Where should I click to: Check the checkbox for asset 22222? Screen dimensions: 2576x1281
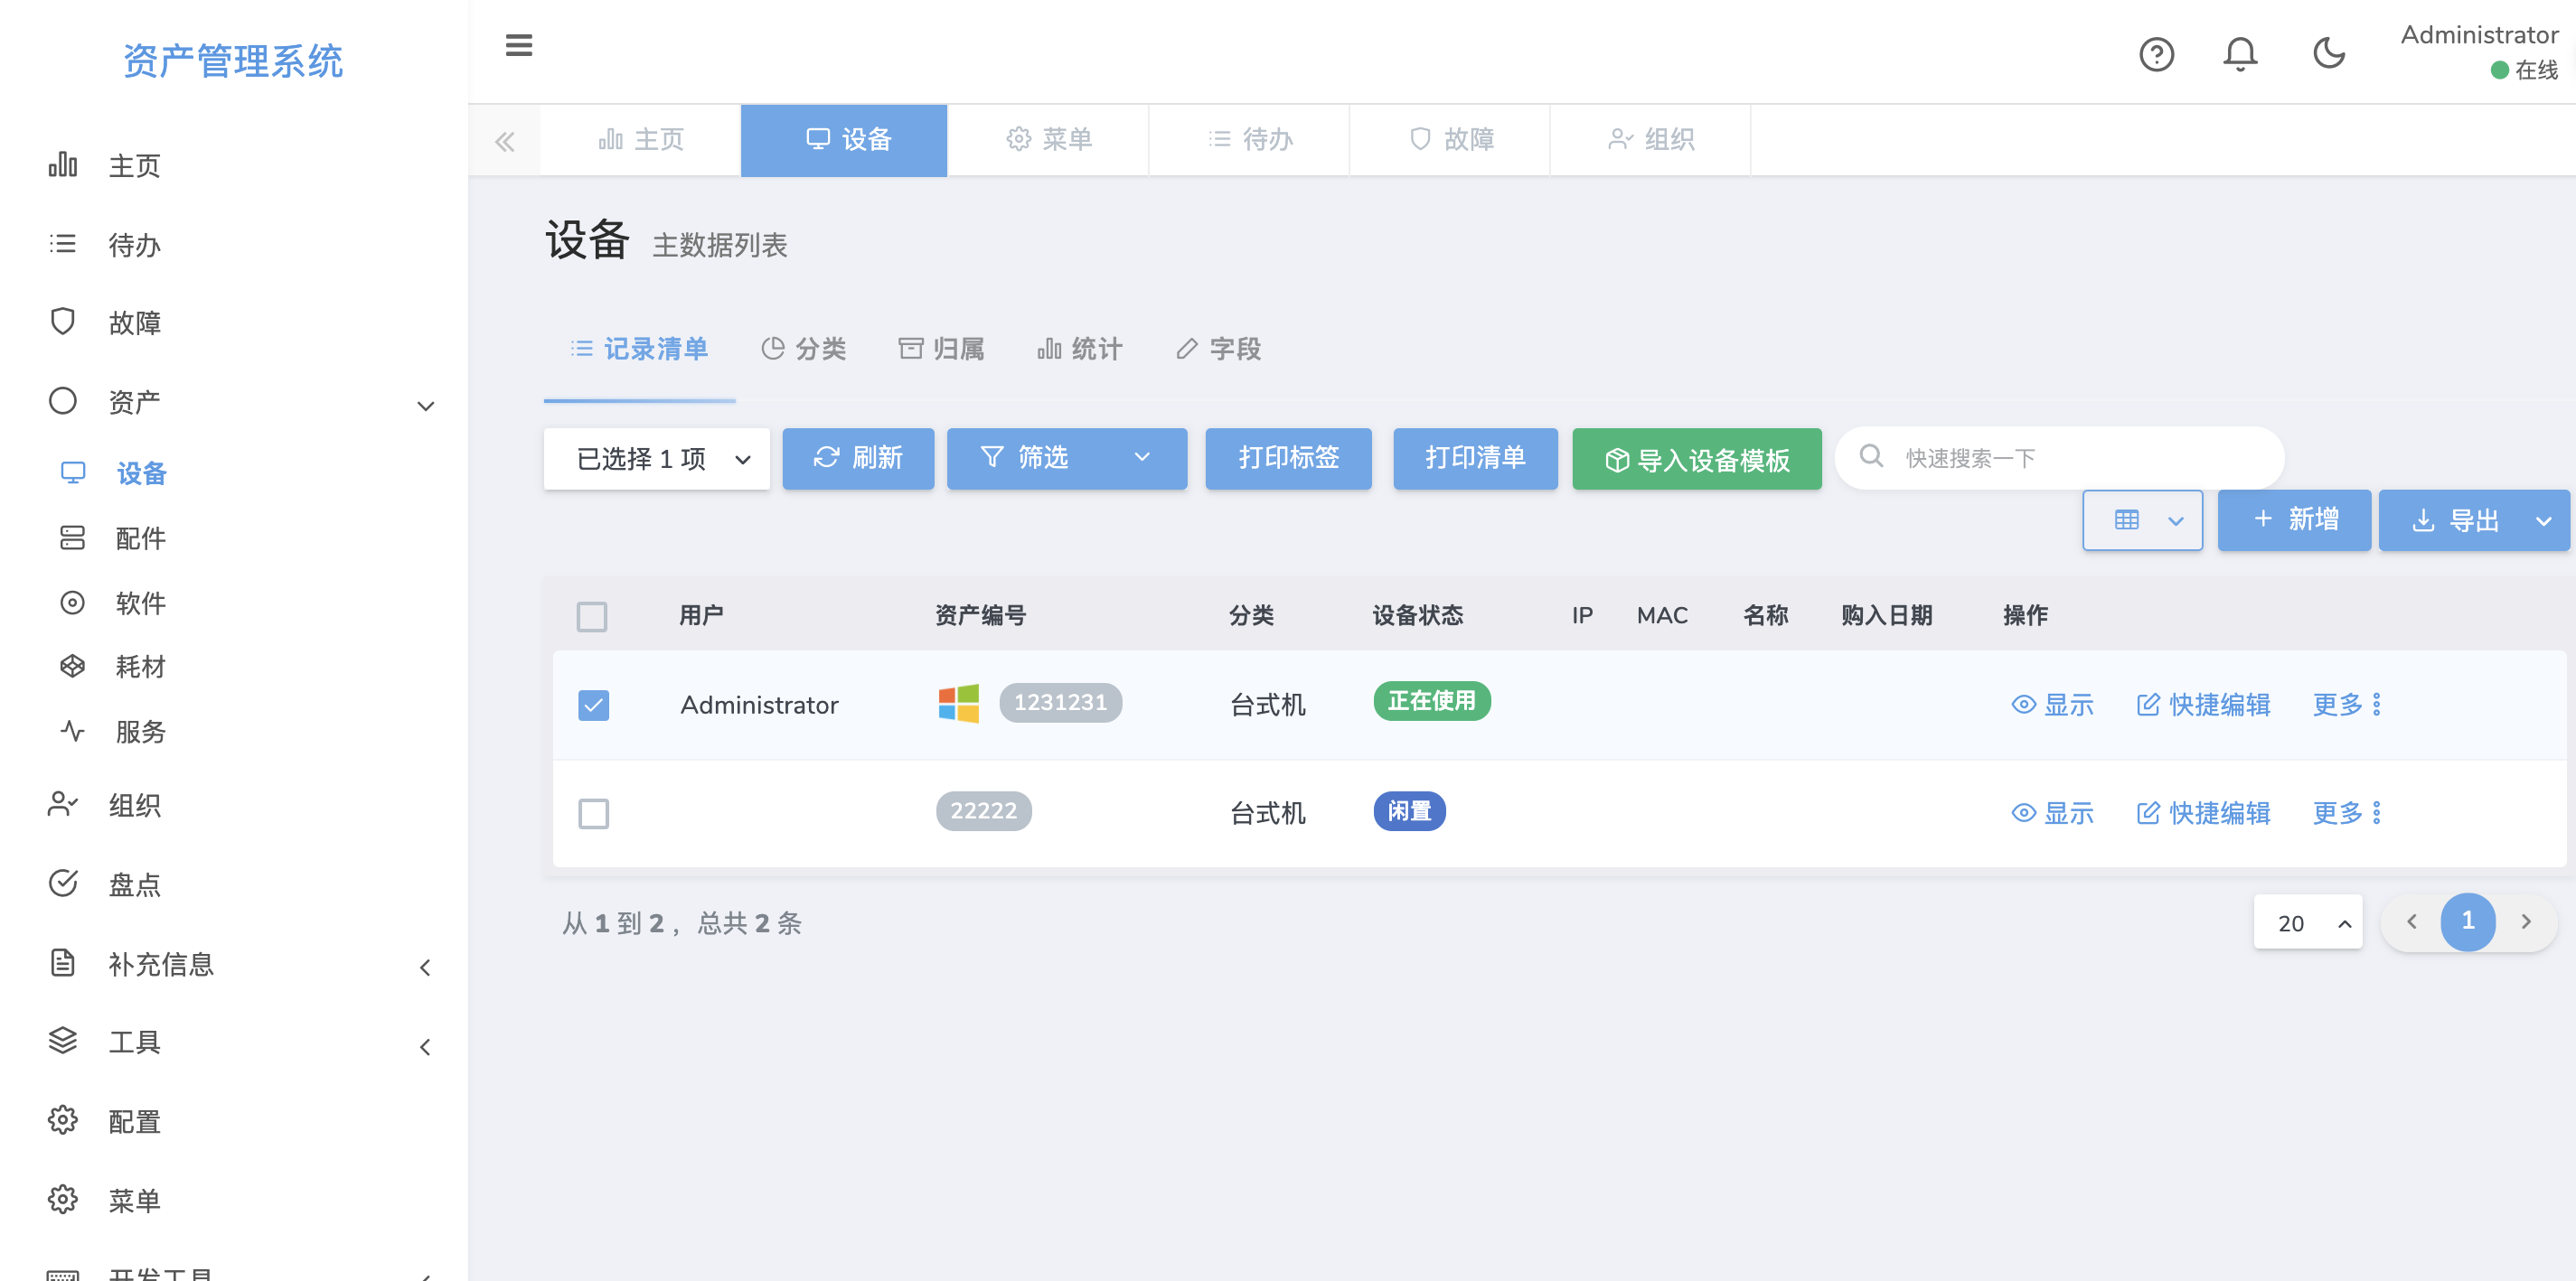coord(593,813)
